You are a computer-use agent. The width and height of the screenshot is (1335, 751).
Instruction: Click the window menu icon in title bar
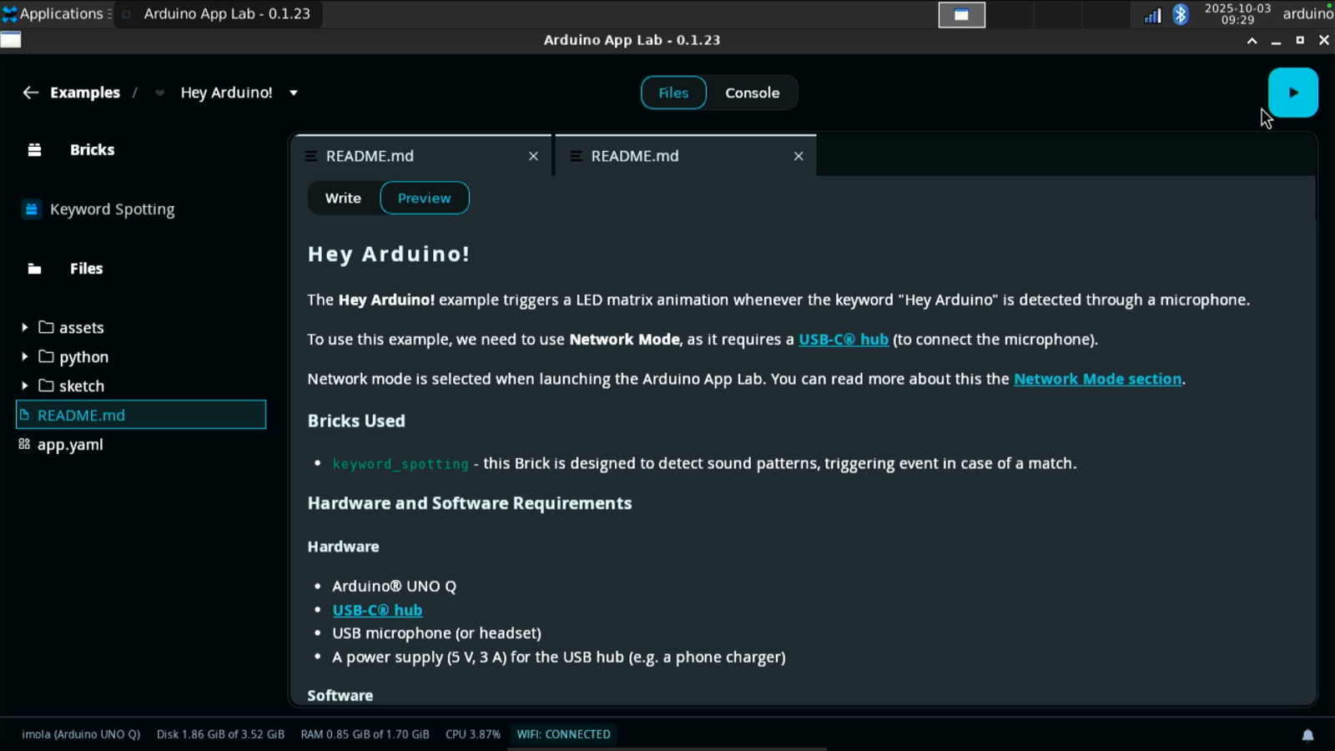11,40
